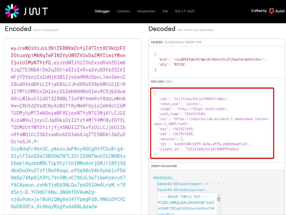The height and width of the screenshot is (215, 286).
Task: Click the "EDIT THE PAYLOAD AND SECRET" label
Action: click(196, 30)
